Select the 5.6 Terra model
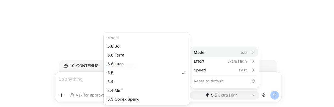Image resolution: width=334 pixels, height=107 pixels. click(x=147, y=55)
